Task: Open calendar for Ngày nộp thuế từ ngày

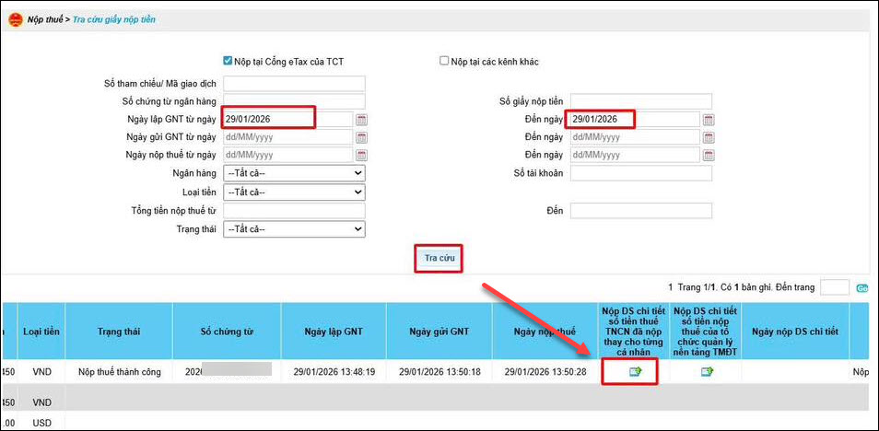Action: (x=361, y=155)
